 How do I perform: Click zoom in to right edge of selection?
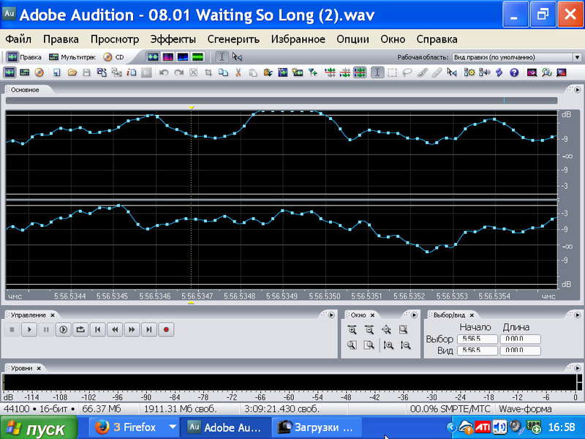369,345
